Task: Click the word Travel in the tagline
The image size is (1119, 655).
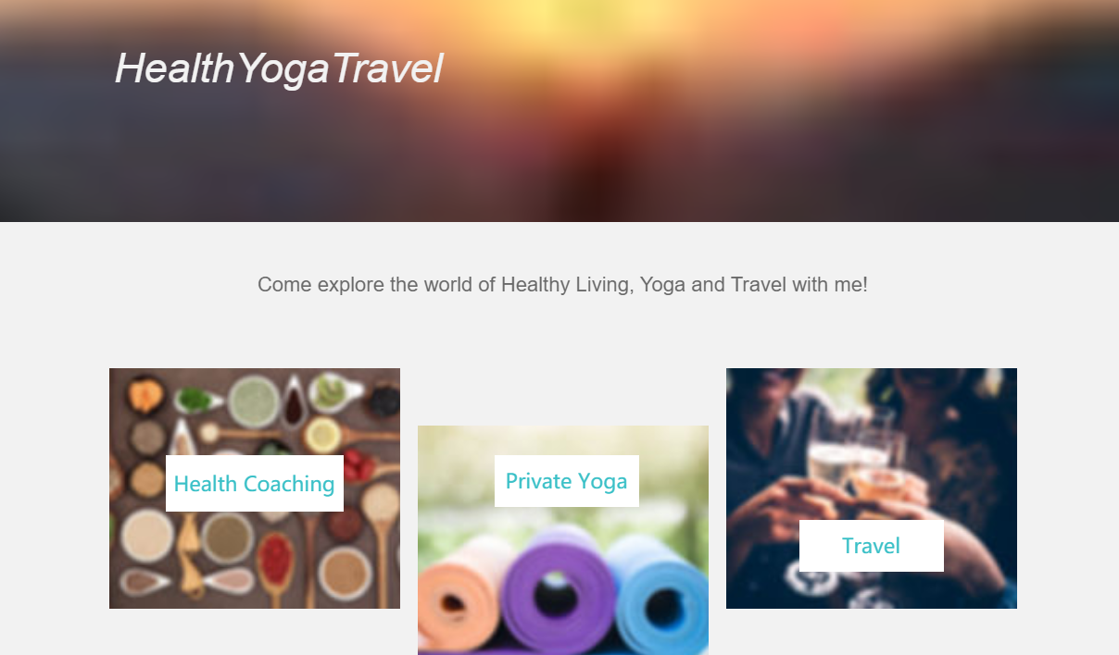Action: [759, 284]
